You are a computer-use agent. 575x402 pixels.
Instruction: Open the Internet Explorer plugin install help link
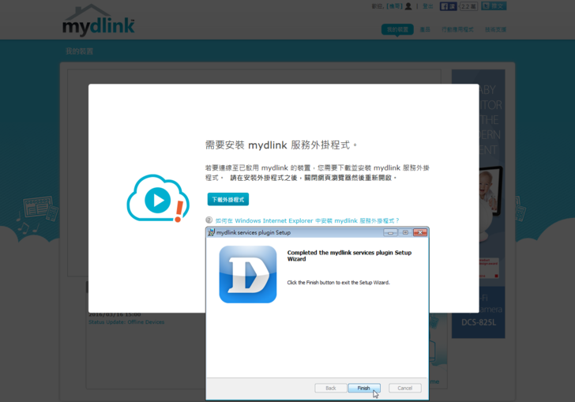point(307,221)
